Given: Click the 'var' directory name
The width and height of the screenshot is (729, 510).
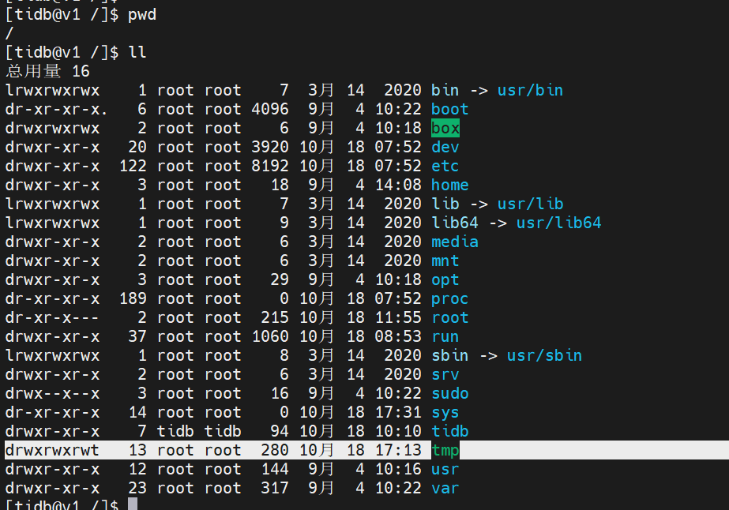Looking at the screenshot, I should click(x=445, y=488).
